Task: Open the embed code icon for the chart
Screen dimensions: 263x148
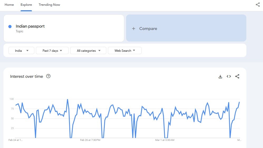Action: click(229, 76)
